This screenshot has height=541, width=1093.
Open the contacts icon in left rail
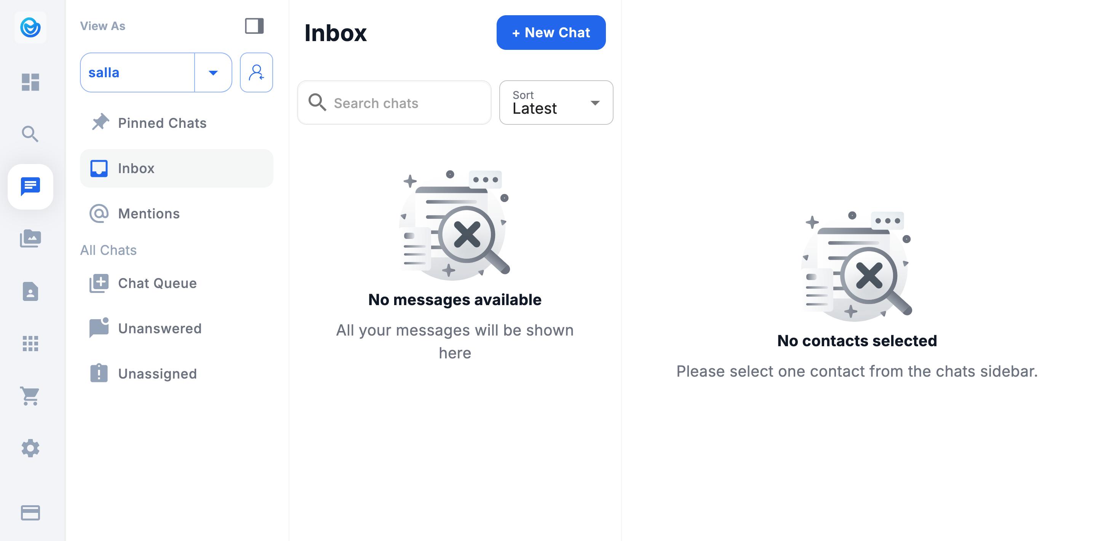(30, 291)
